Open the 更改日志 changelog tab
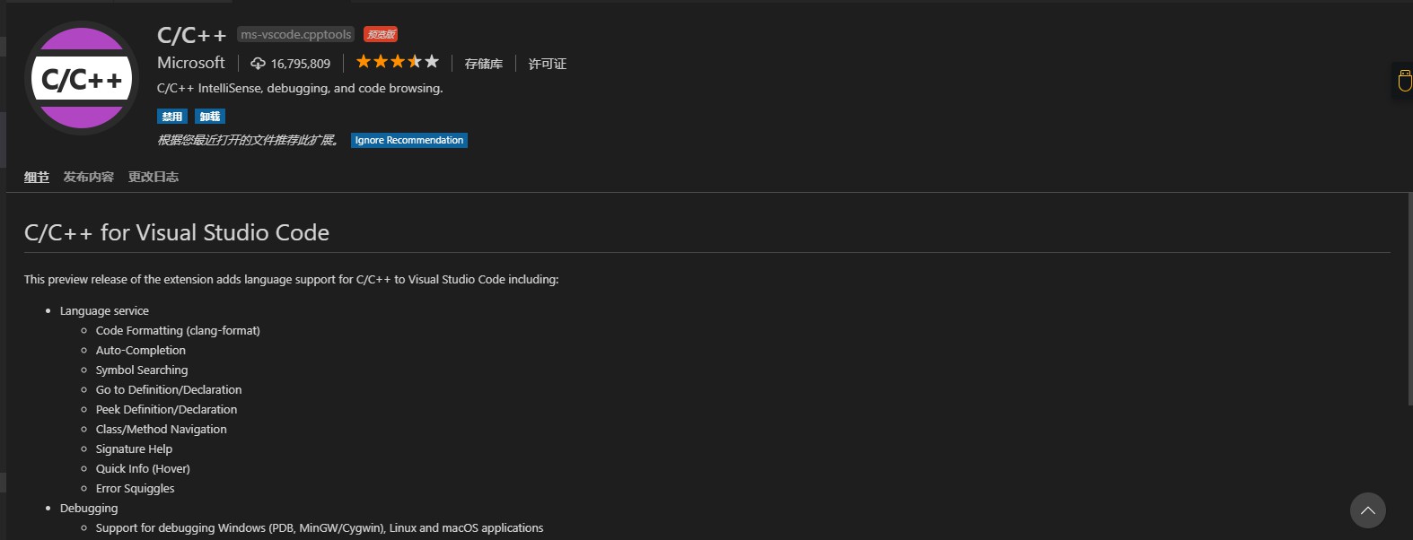Screen dimensions: 1413x540 [x=153, y=178]
